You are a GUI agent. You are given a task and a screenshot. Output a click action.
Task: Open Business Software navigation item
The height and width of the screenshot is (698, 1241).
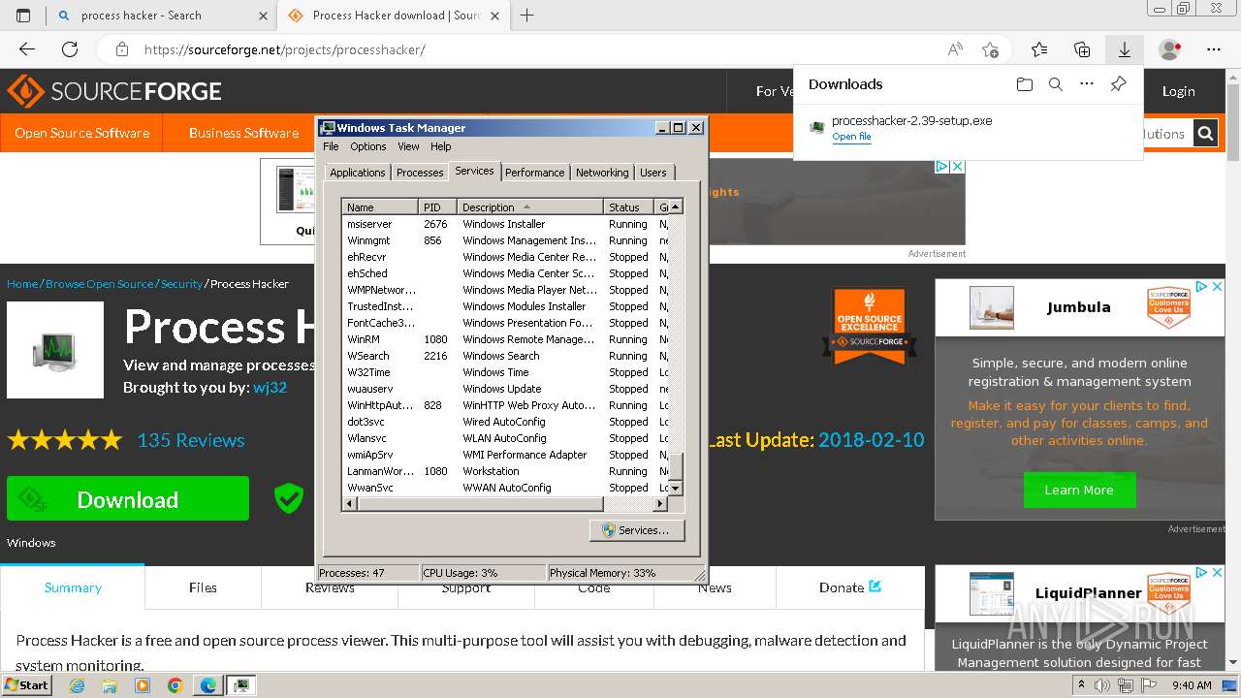[243, 133]
